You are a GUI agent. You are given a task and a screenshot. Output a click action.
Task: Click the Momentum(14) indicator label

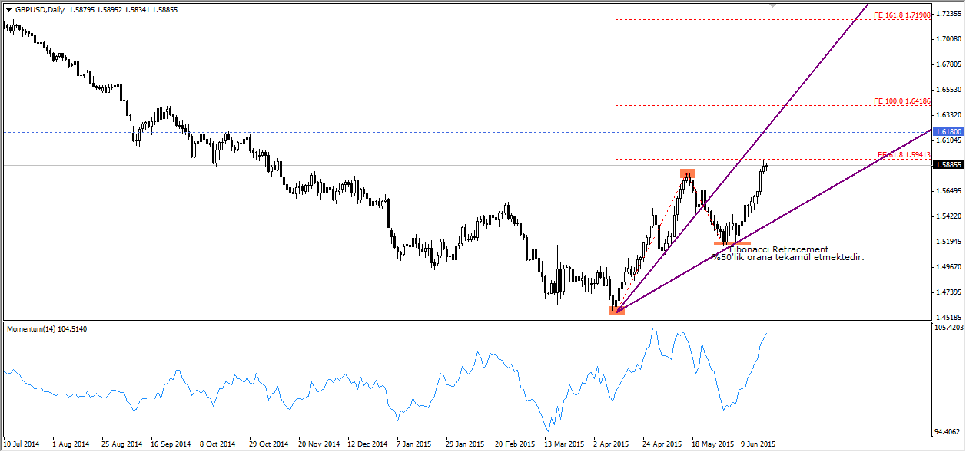(x=46, y=328)
